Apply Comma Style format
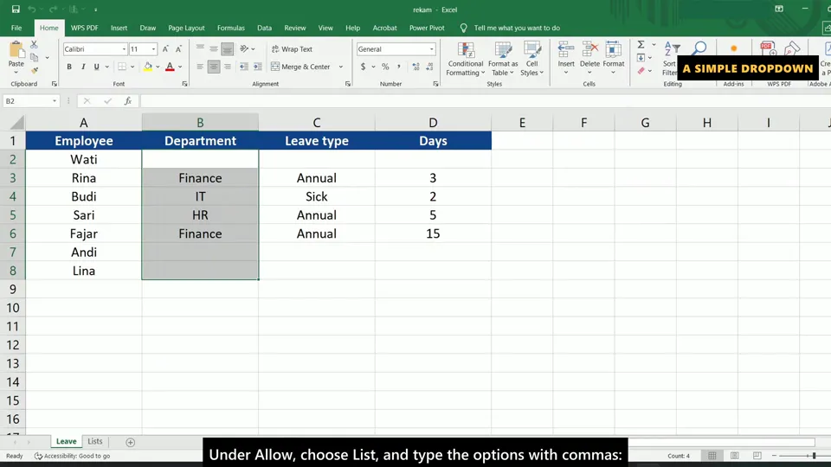The height and width of the screenshot is (467, 831). [x=398, y=67]
